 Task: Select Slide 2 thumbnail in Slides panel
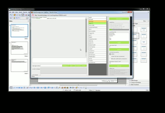(x=19, y=48)
